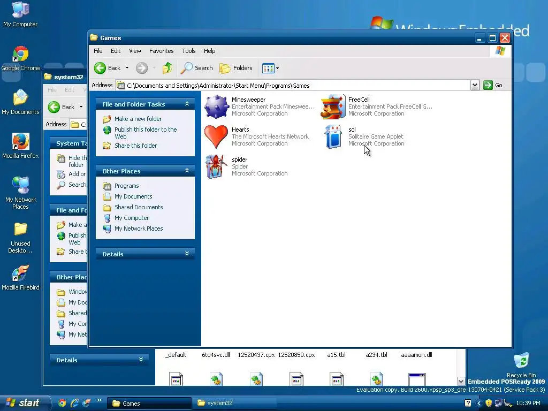Select the spider game icon
Image resolution: width=548 pixels, height=411 pixels.
tap(216, 167)
